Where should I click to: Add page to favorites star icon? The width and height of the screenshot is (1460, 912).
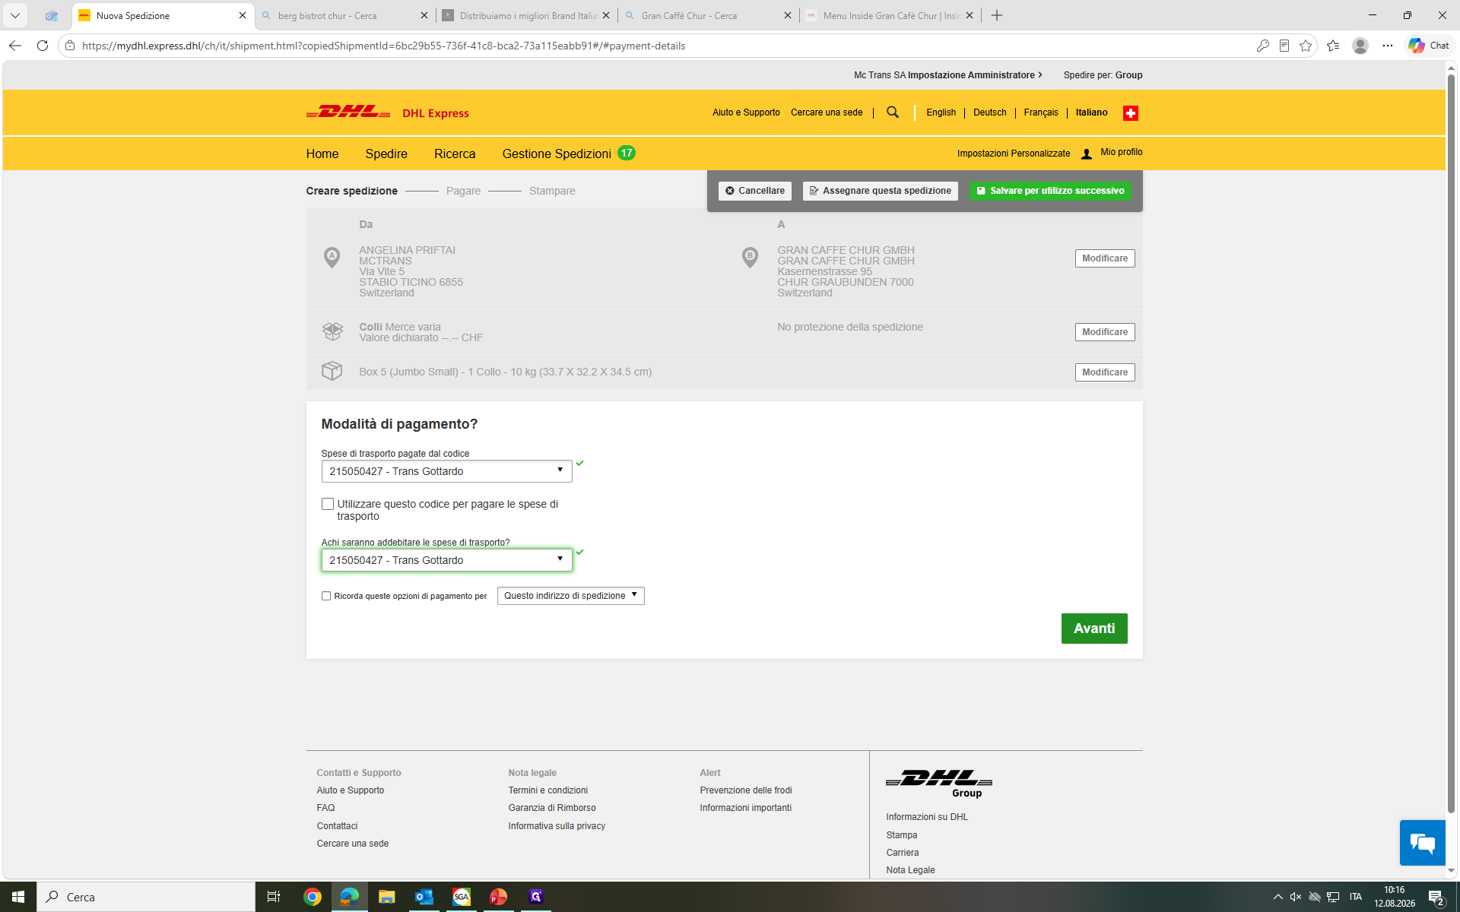(1306, 46)
